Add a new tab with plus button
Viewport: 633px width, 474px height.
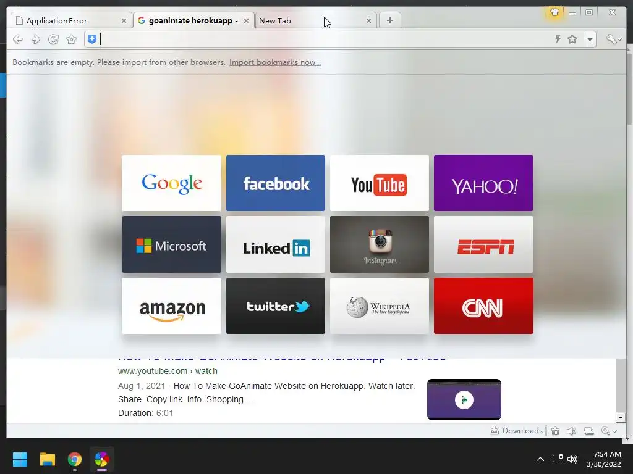coord(389,20)
